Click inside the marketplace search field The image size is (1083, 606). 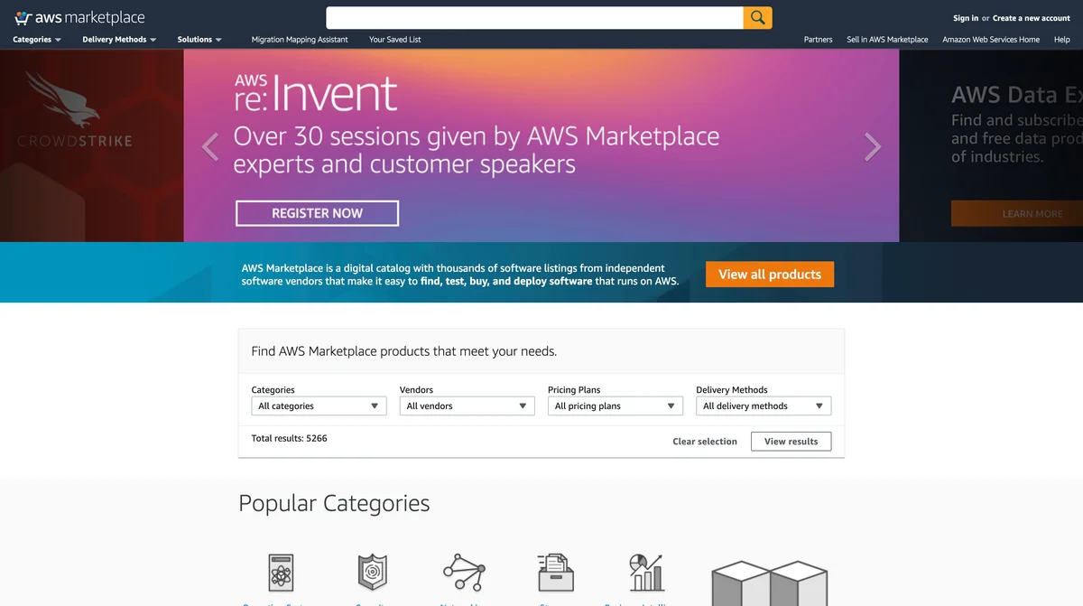pyautogui.click(x=532, y=16)
